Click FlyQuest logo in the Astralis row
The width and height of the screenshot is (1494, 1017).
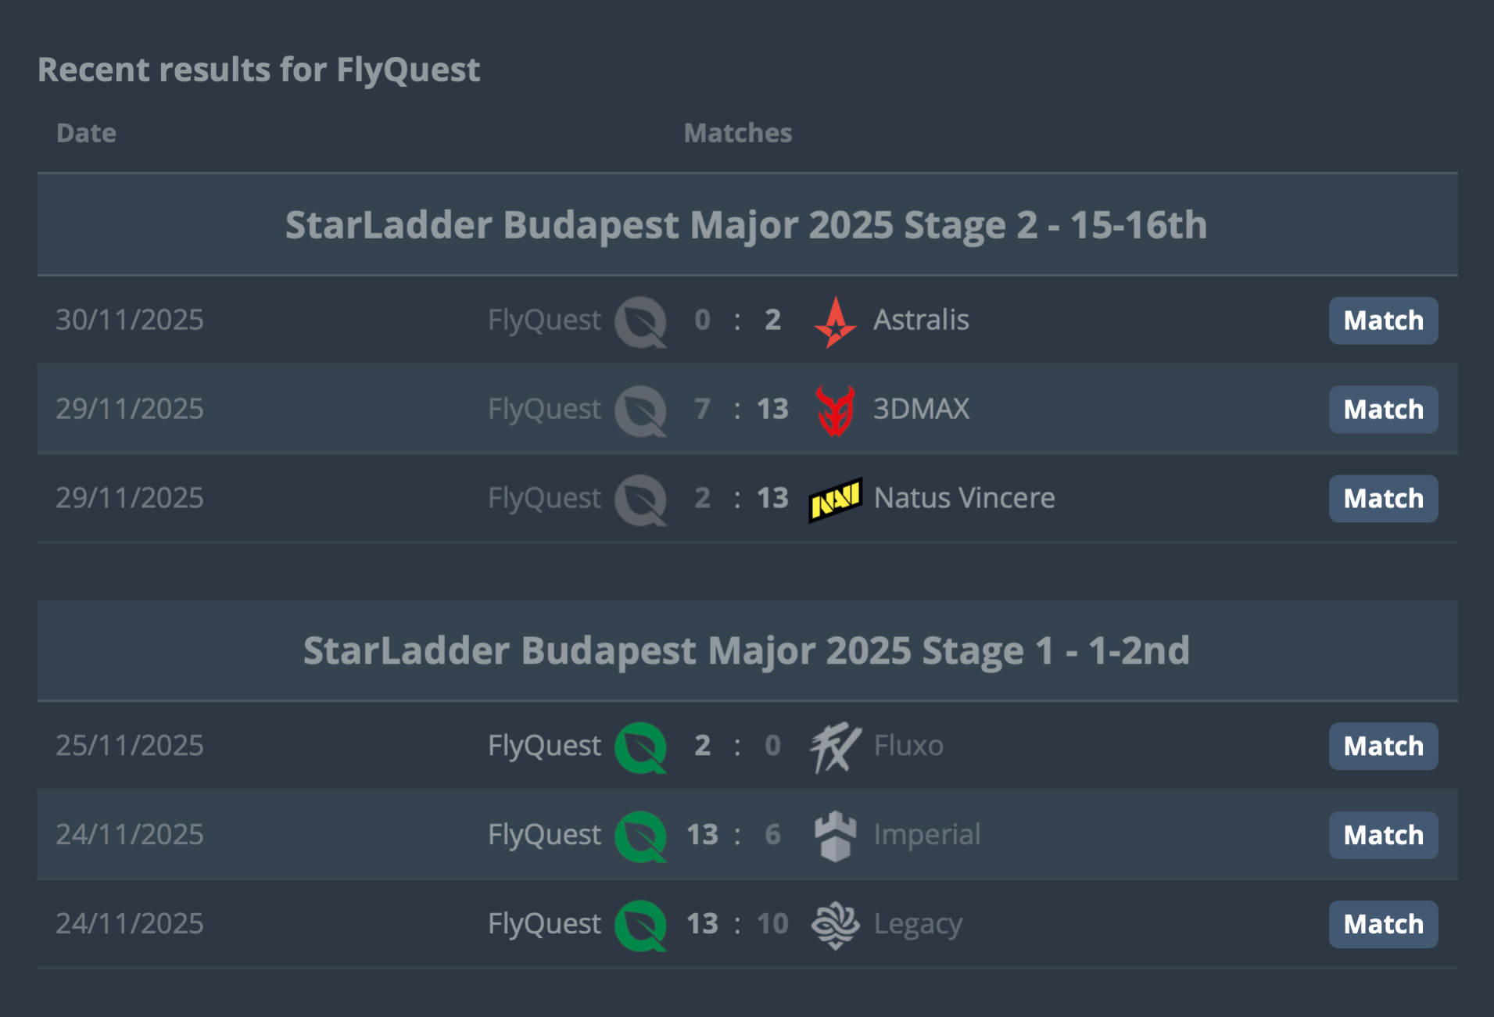click(x=640, y=321)
